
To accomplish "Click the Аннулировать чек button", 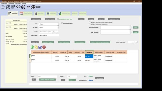I will point(114,19).
